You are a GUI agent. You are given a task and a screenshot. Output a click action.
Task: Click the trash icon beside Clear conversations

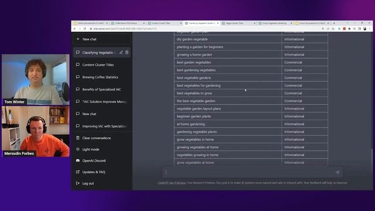click(78, 138)
